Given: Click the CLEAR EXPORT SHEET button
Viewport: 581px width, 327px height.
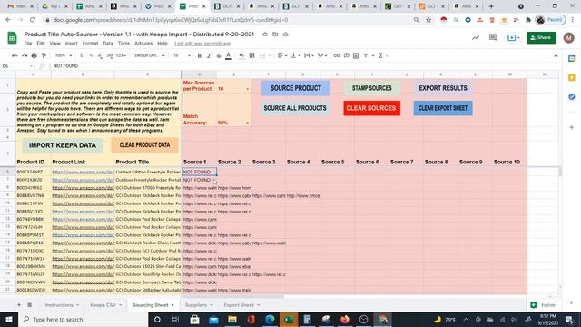Looking at the screenshot, I should (x=443, y=108).
